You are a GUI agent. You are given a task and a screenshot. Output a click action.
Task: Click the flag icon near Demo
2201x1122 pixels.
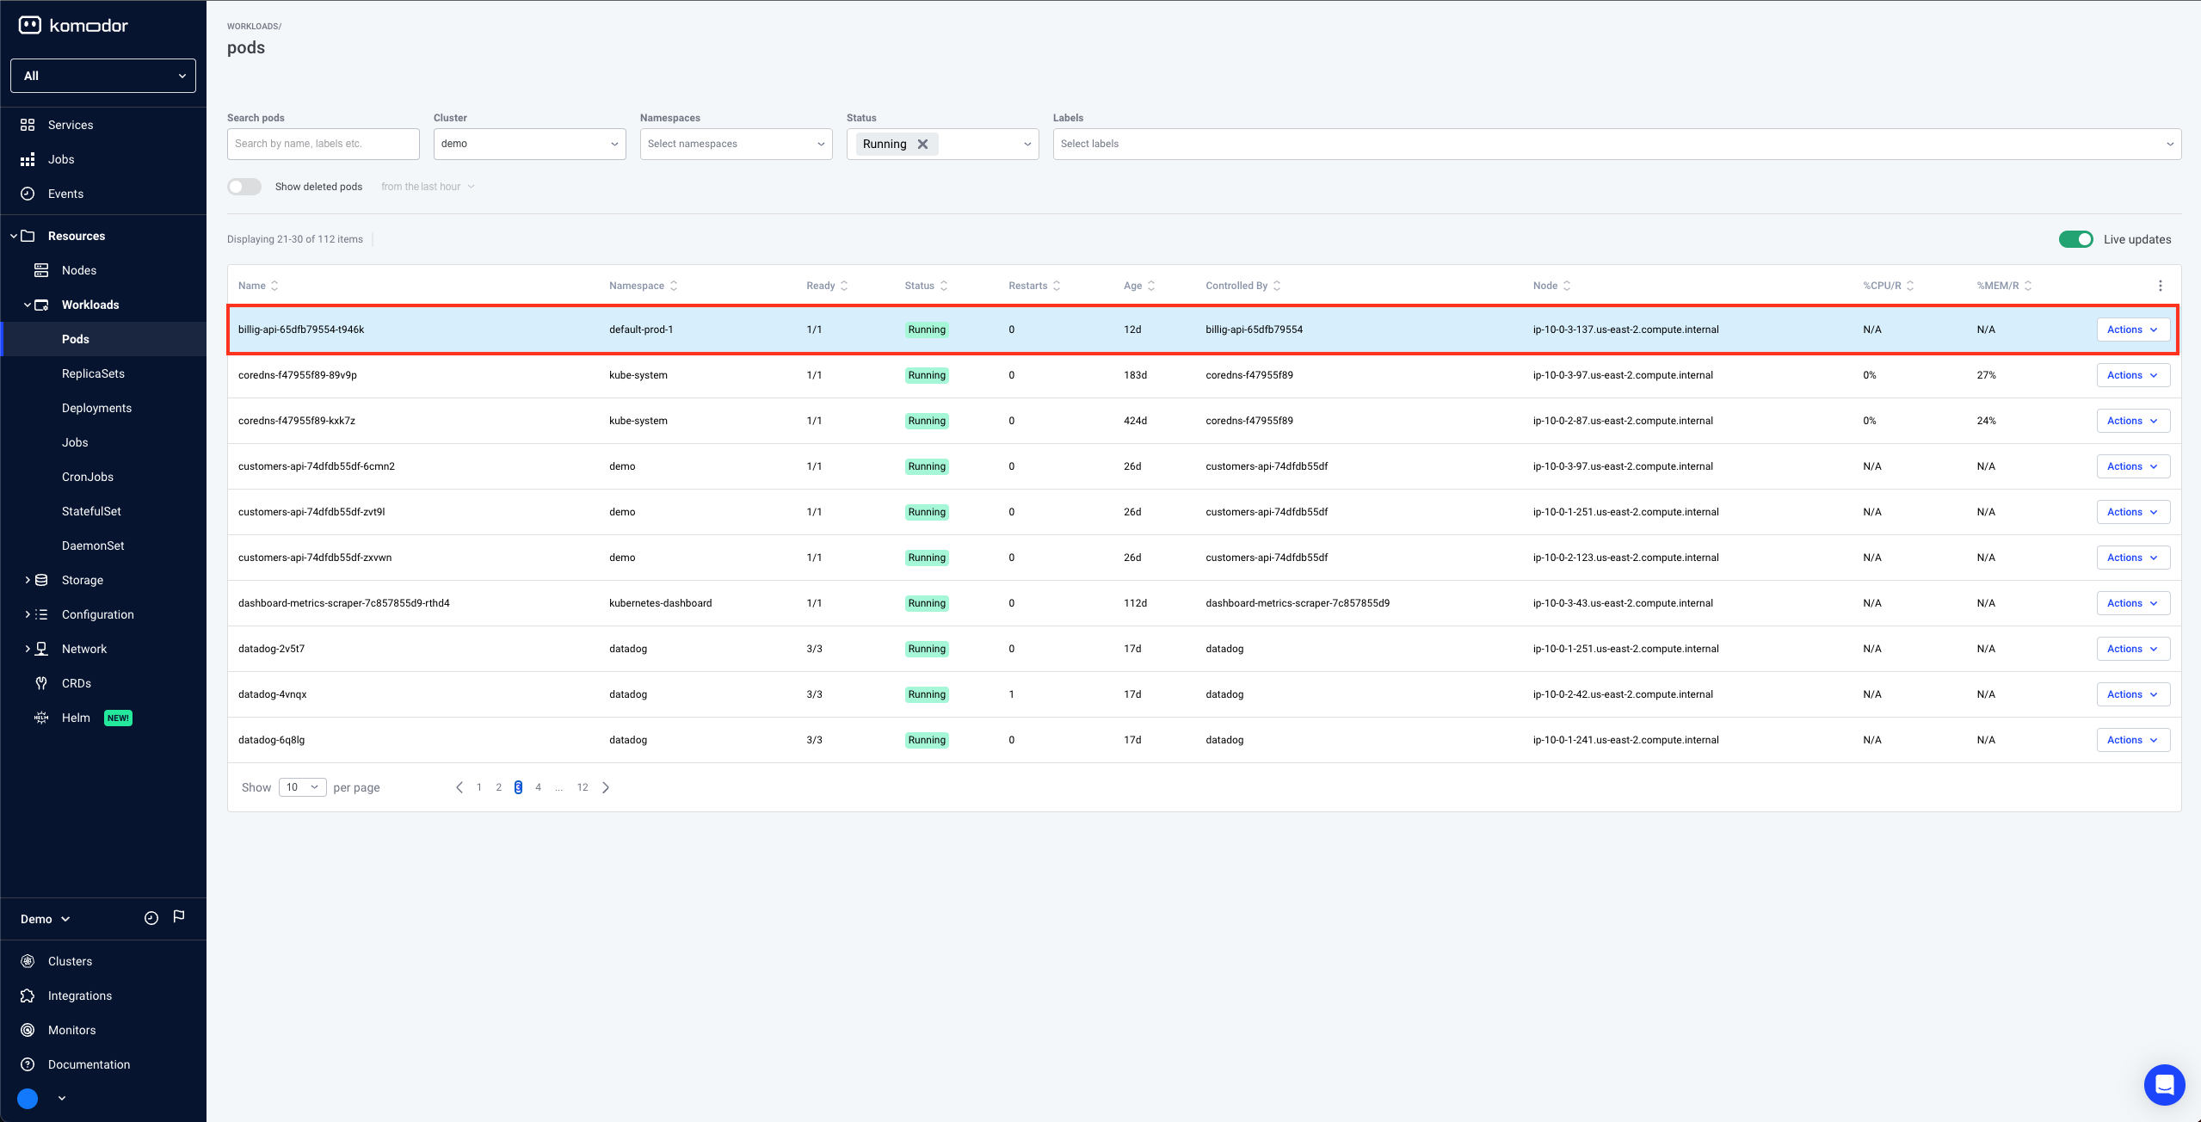click(179, 917)
